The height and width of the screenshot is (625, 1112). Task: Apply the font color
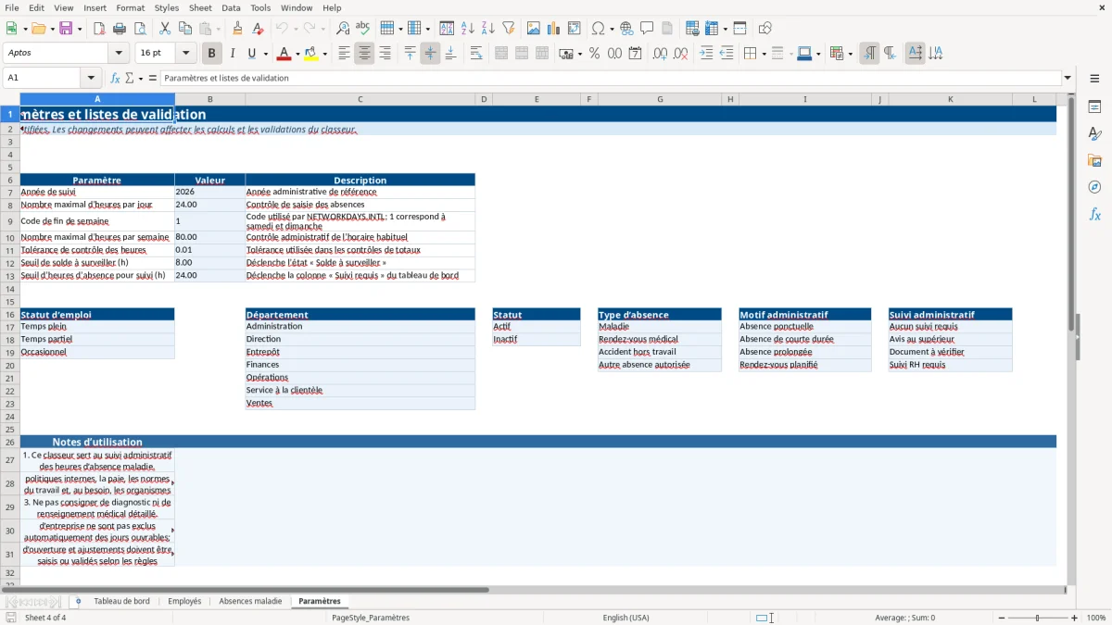[x=284, y=54]
